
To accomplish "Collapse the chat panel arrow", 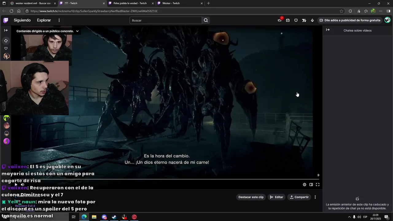I will (x=328, y=30).
